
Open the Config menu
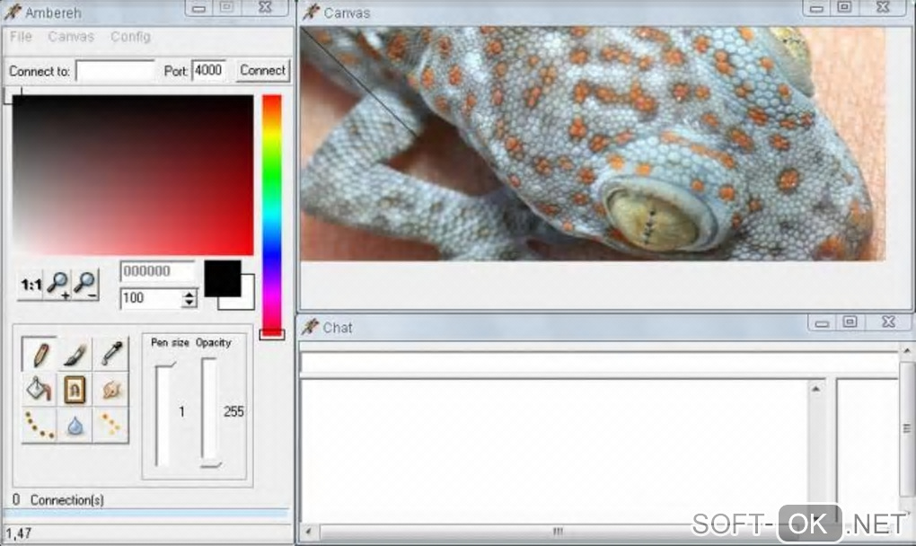tap(130, 37)
